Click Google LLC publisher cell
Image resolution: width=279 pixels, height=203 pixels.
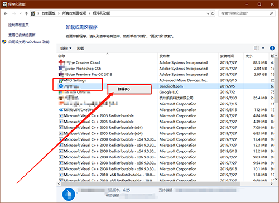coord(169,92)
